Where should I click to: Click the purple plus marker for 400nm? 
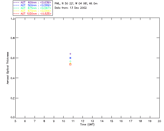(70, 54)
